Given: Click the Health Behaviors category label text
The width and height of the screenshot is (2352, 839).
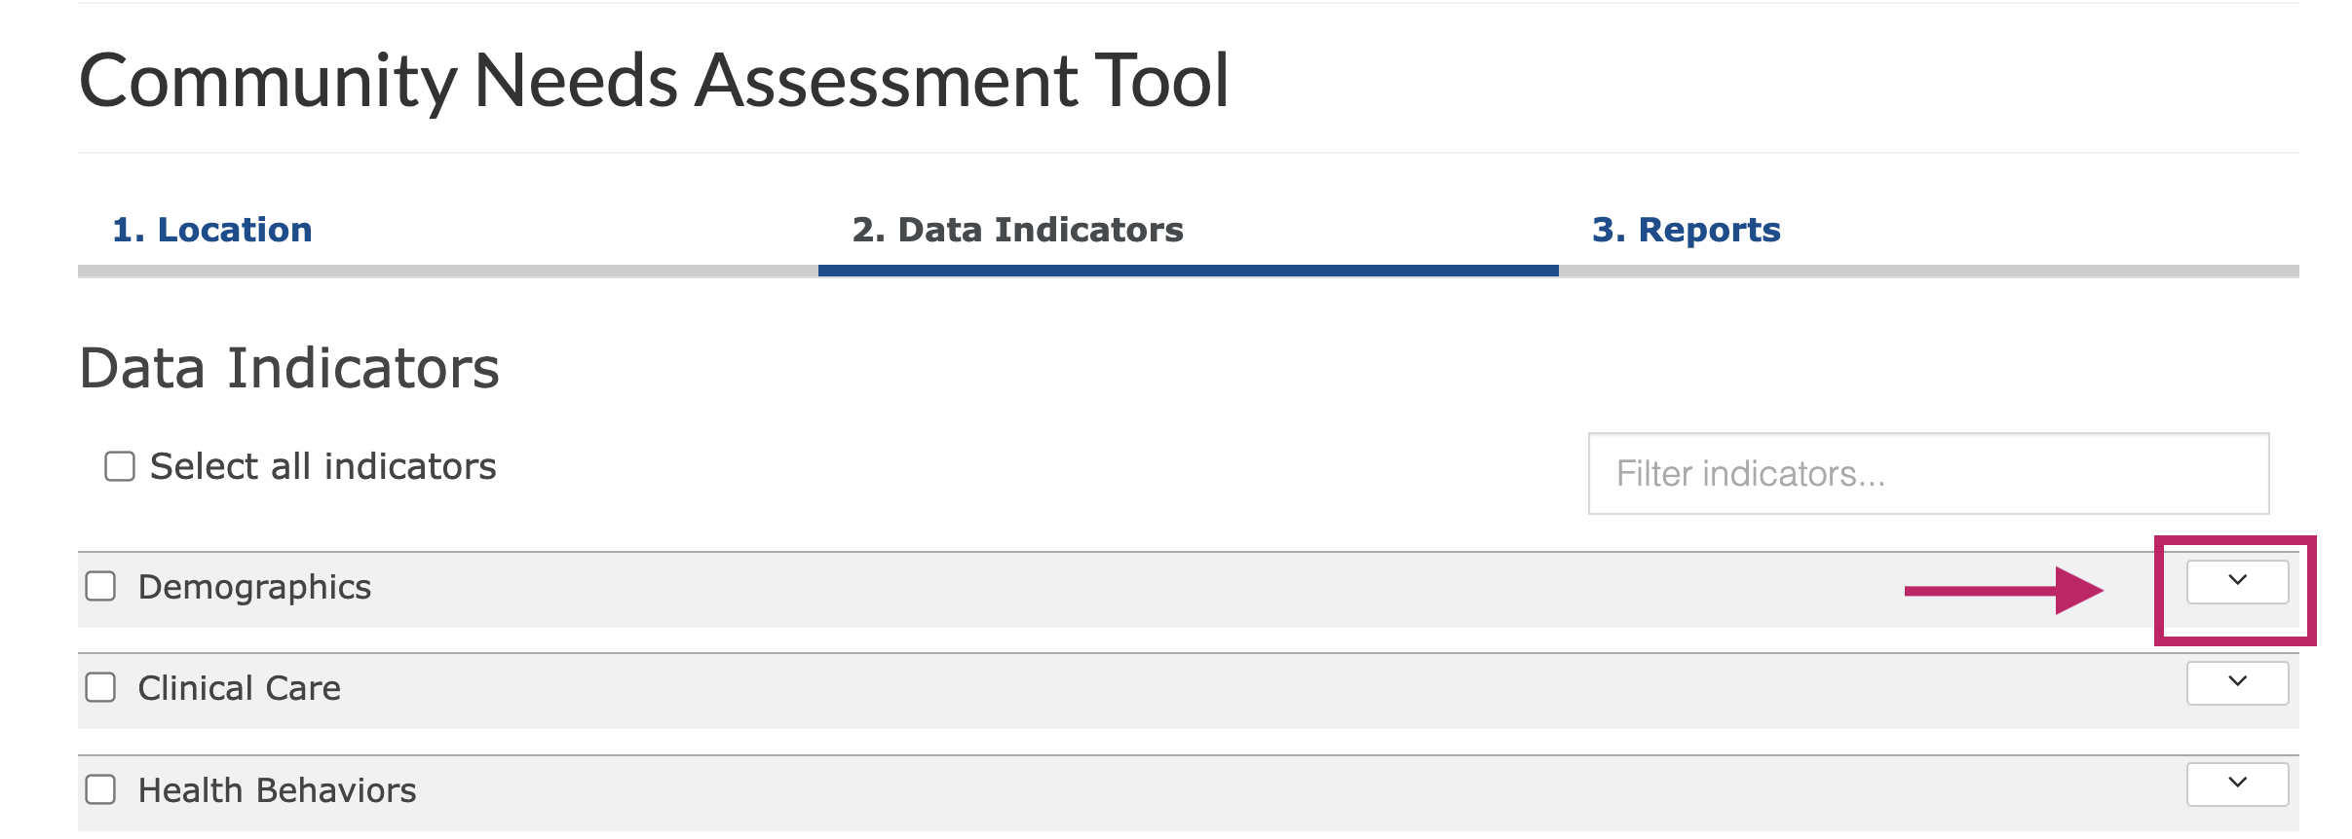Looking at the screenshot, I should 277,789.
